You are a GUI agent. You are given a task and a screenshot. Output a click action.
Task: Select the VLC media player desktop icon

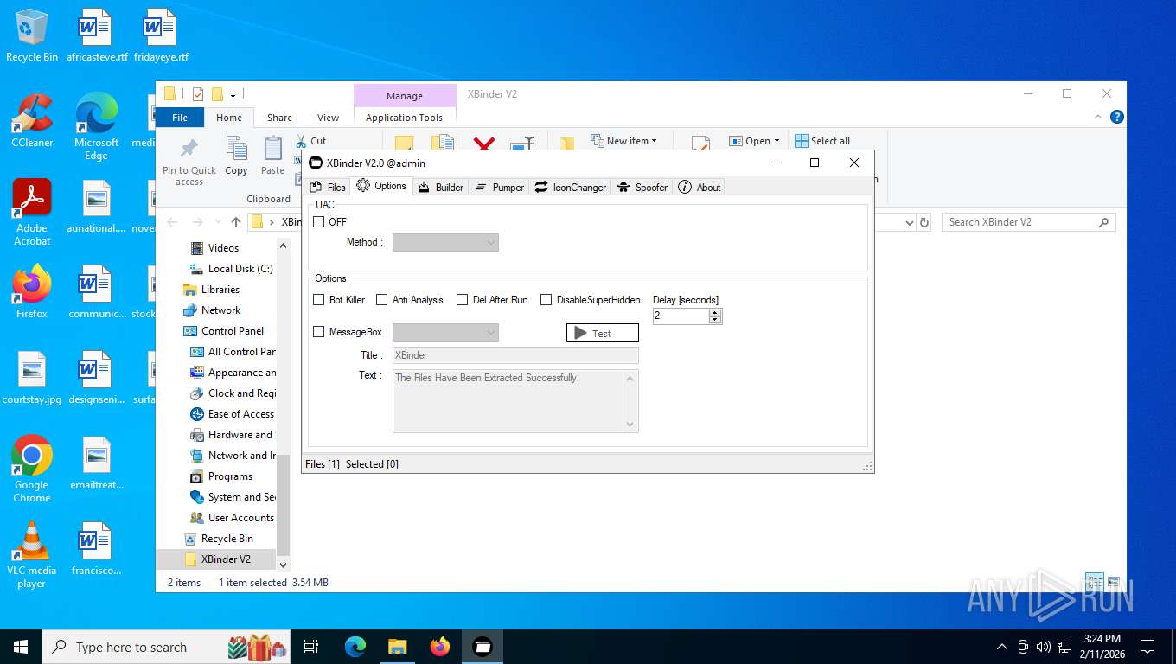[32, 554]
